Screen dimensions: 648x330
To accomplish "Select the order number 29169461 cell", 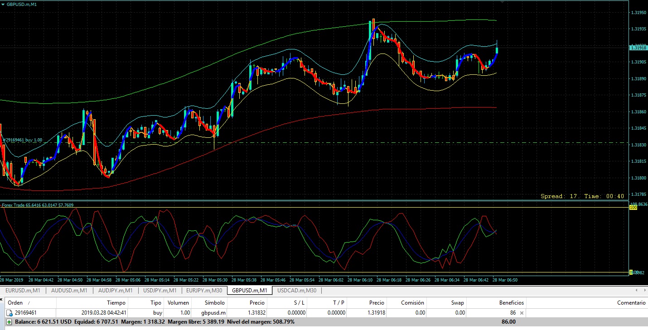I will tap(25, 313).
